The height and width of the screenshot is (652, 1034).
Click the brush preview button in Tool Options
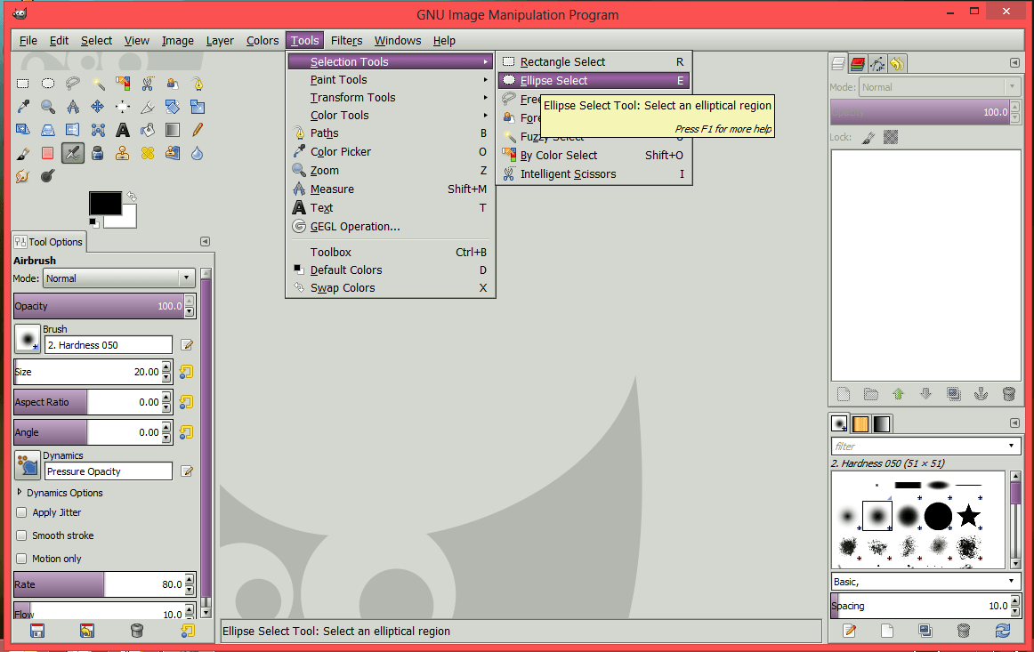(x=28, y=339)
